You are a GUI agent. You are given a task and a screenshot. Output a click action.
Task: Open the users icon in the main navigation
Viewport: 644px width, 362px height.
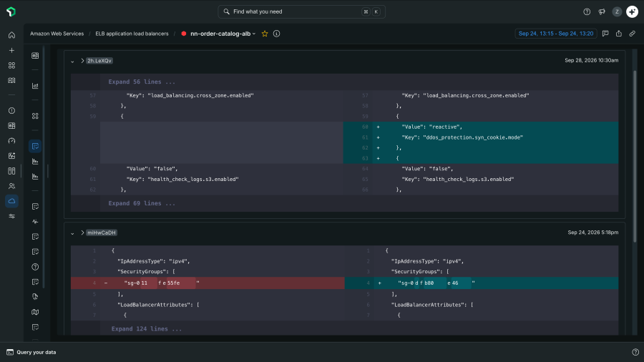11,186
